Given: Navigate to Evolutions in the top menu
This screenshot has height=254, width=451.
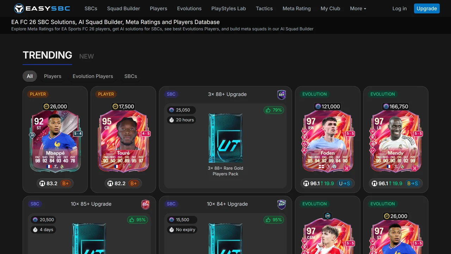Looking at the screenshot, I should coord(189,8).
